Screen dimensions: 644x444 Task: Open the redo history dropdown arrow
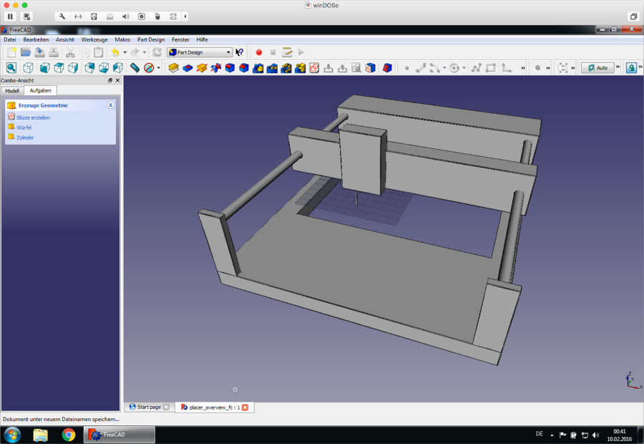(144, 52)
